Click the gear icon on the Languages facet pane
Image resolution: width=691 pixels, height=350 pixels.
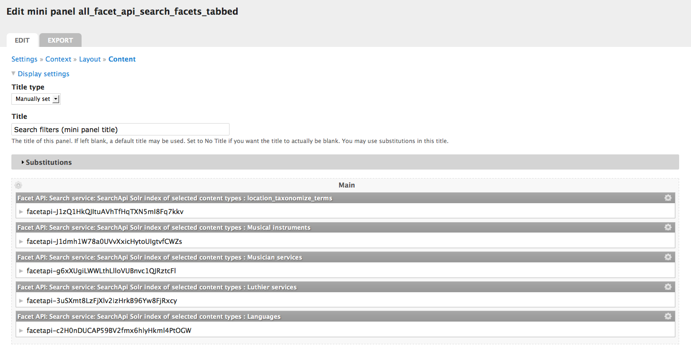[668, 316]
